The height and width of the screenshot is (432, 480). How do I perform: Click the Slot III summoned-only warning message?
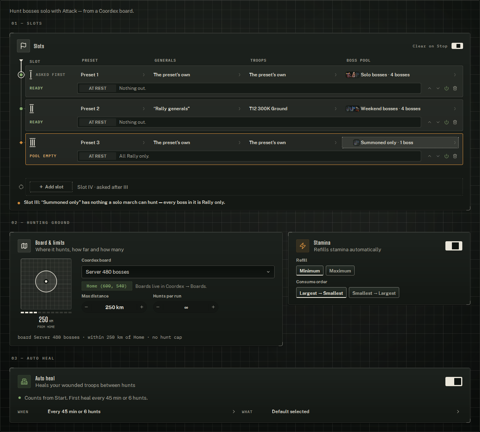[125, 202]
